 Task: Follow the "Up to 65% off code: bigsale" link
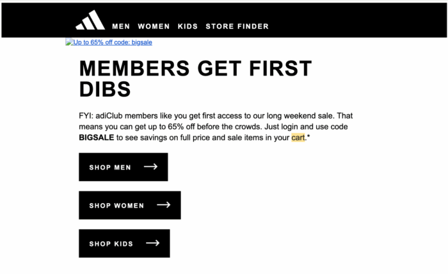pyautogui.click(x=113, y=43)
